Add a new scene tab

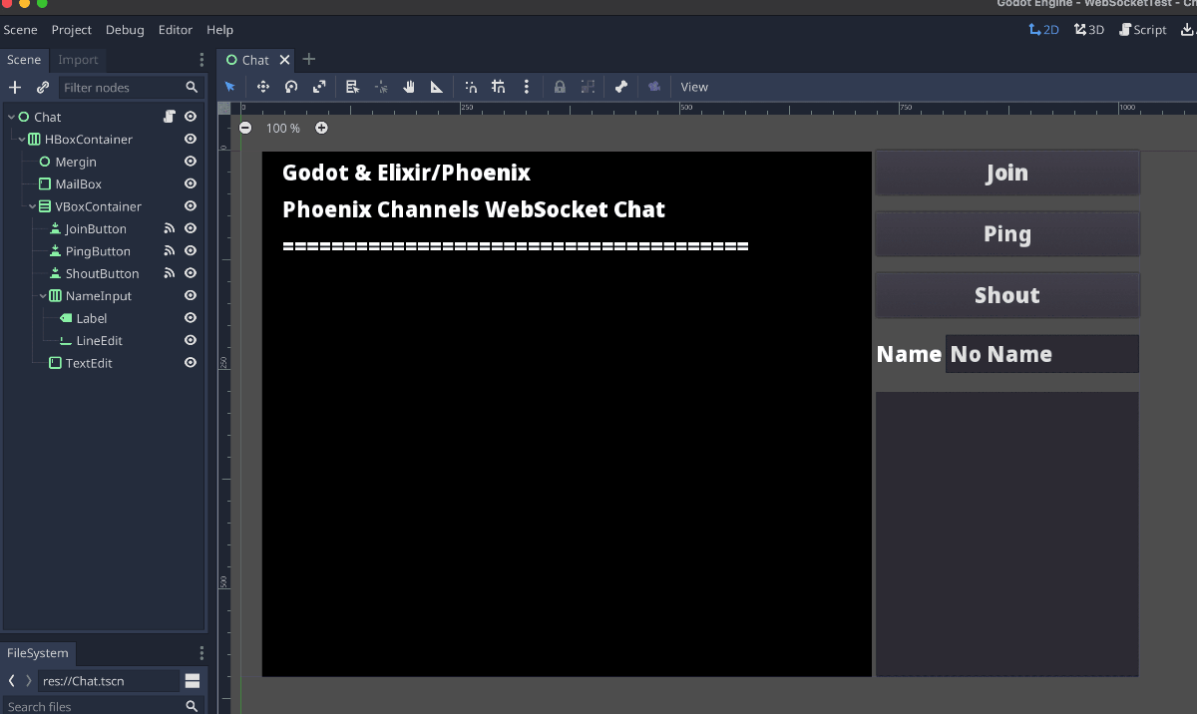[x=309, y=60]
